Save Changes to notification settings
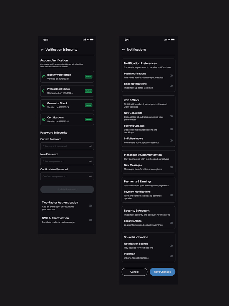 pos(162,272)
